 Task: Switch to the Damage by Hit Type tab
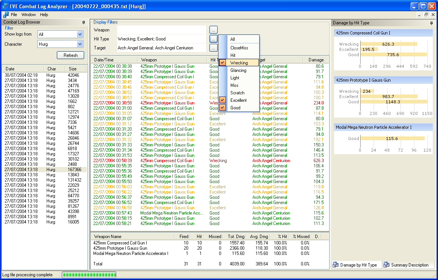[x=356, y=265]
